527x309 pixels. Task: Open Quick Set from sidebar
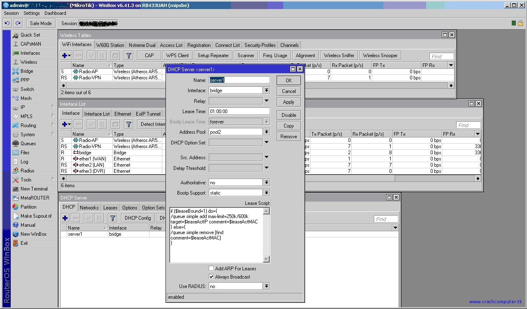tap(30, 35)
